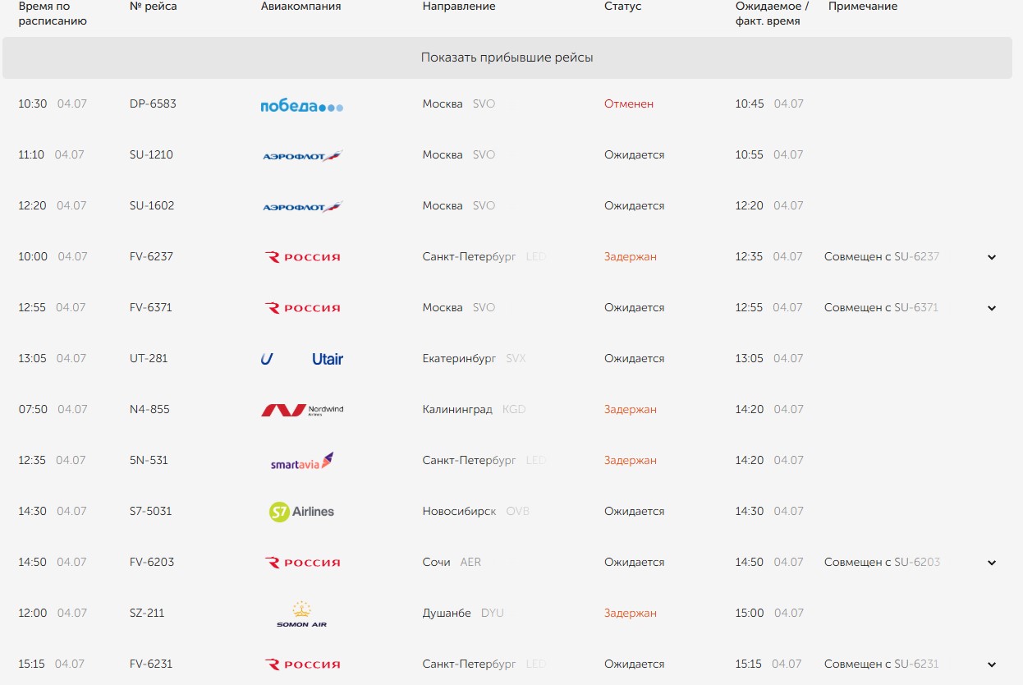Click the Pobeda airline logo

[301, 105]
